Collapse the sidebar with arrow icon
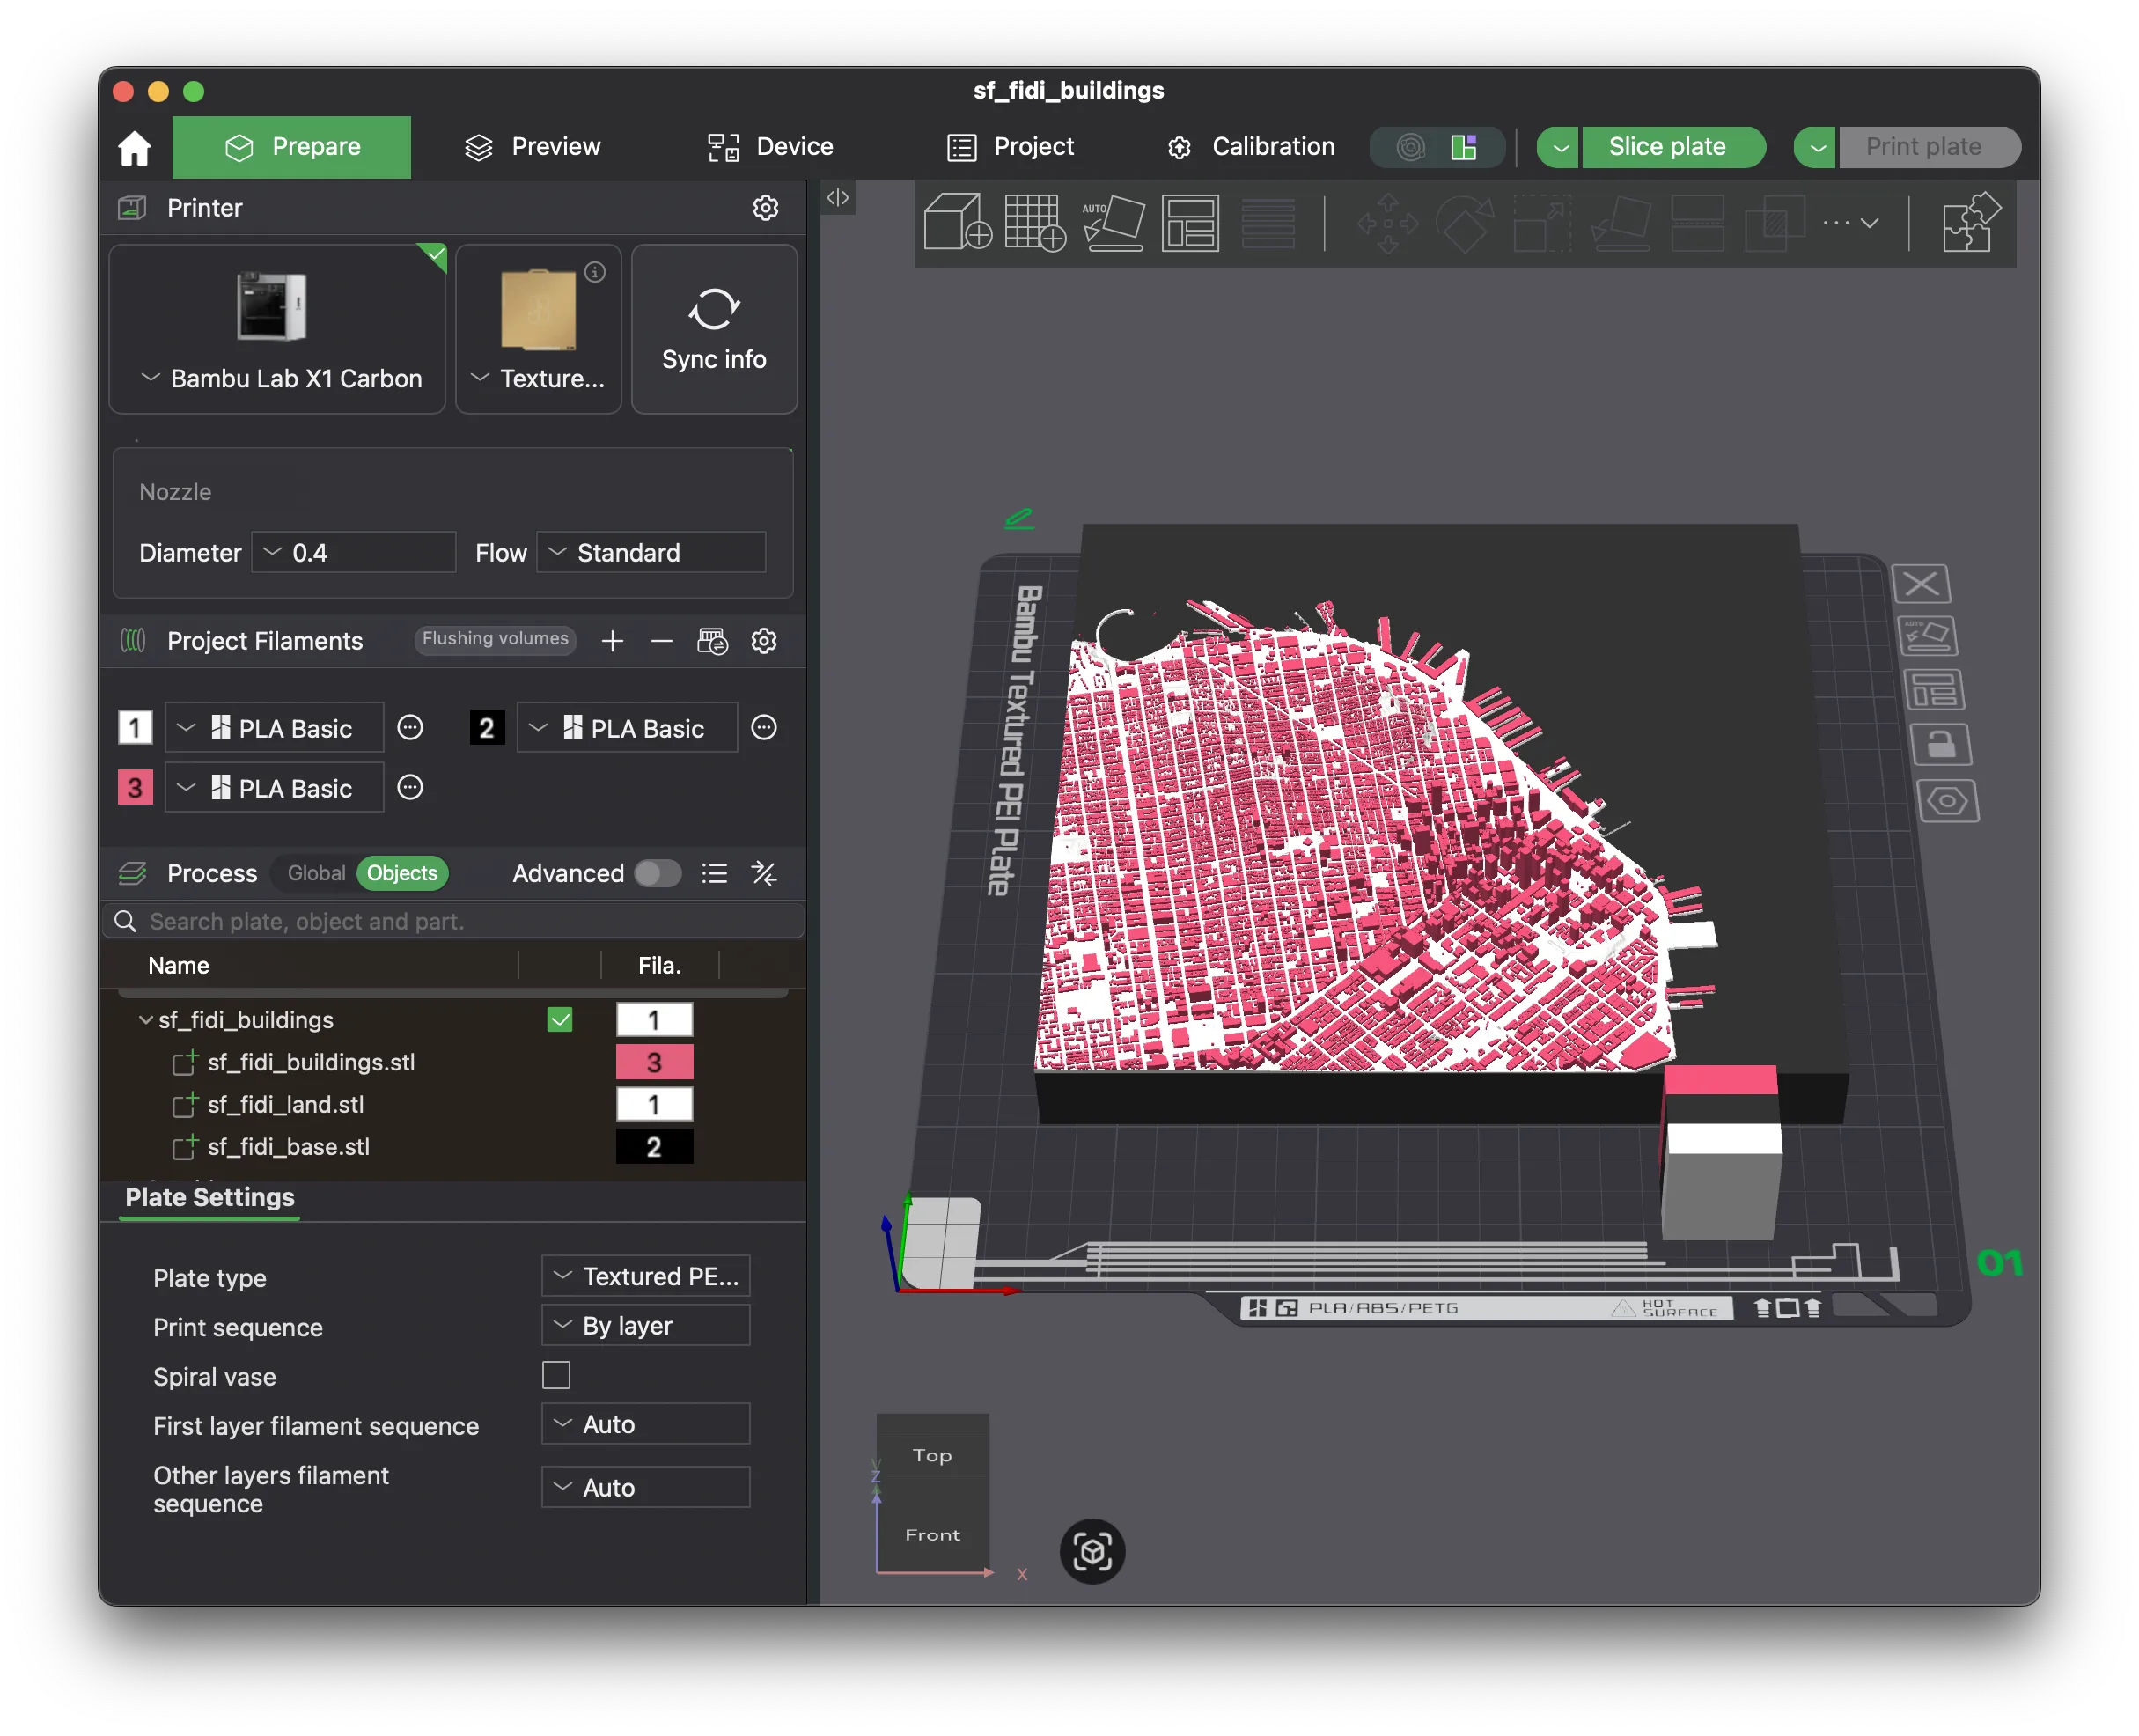Viewport: 2139px width, 1736px height. pos(838,197)
